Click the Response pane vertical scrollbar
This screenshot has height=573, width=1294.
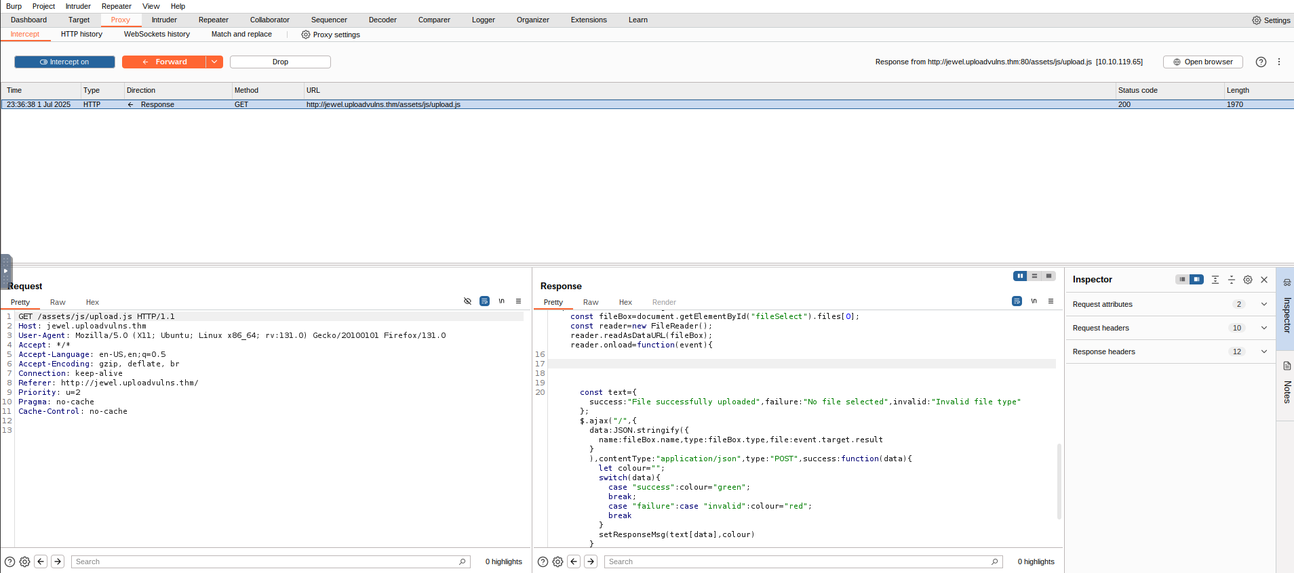click(1059, 481)
